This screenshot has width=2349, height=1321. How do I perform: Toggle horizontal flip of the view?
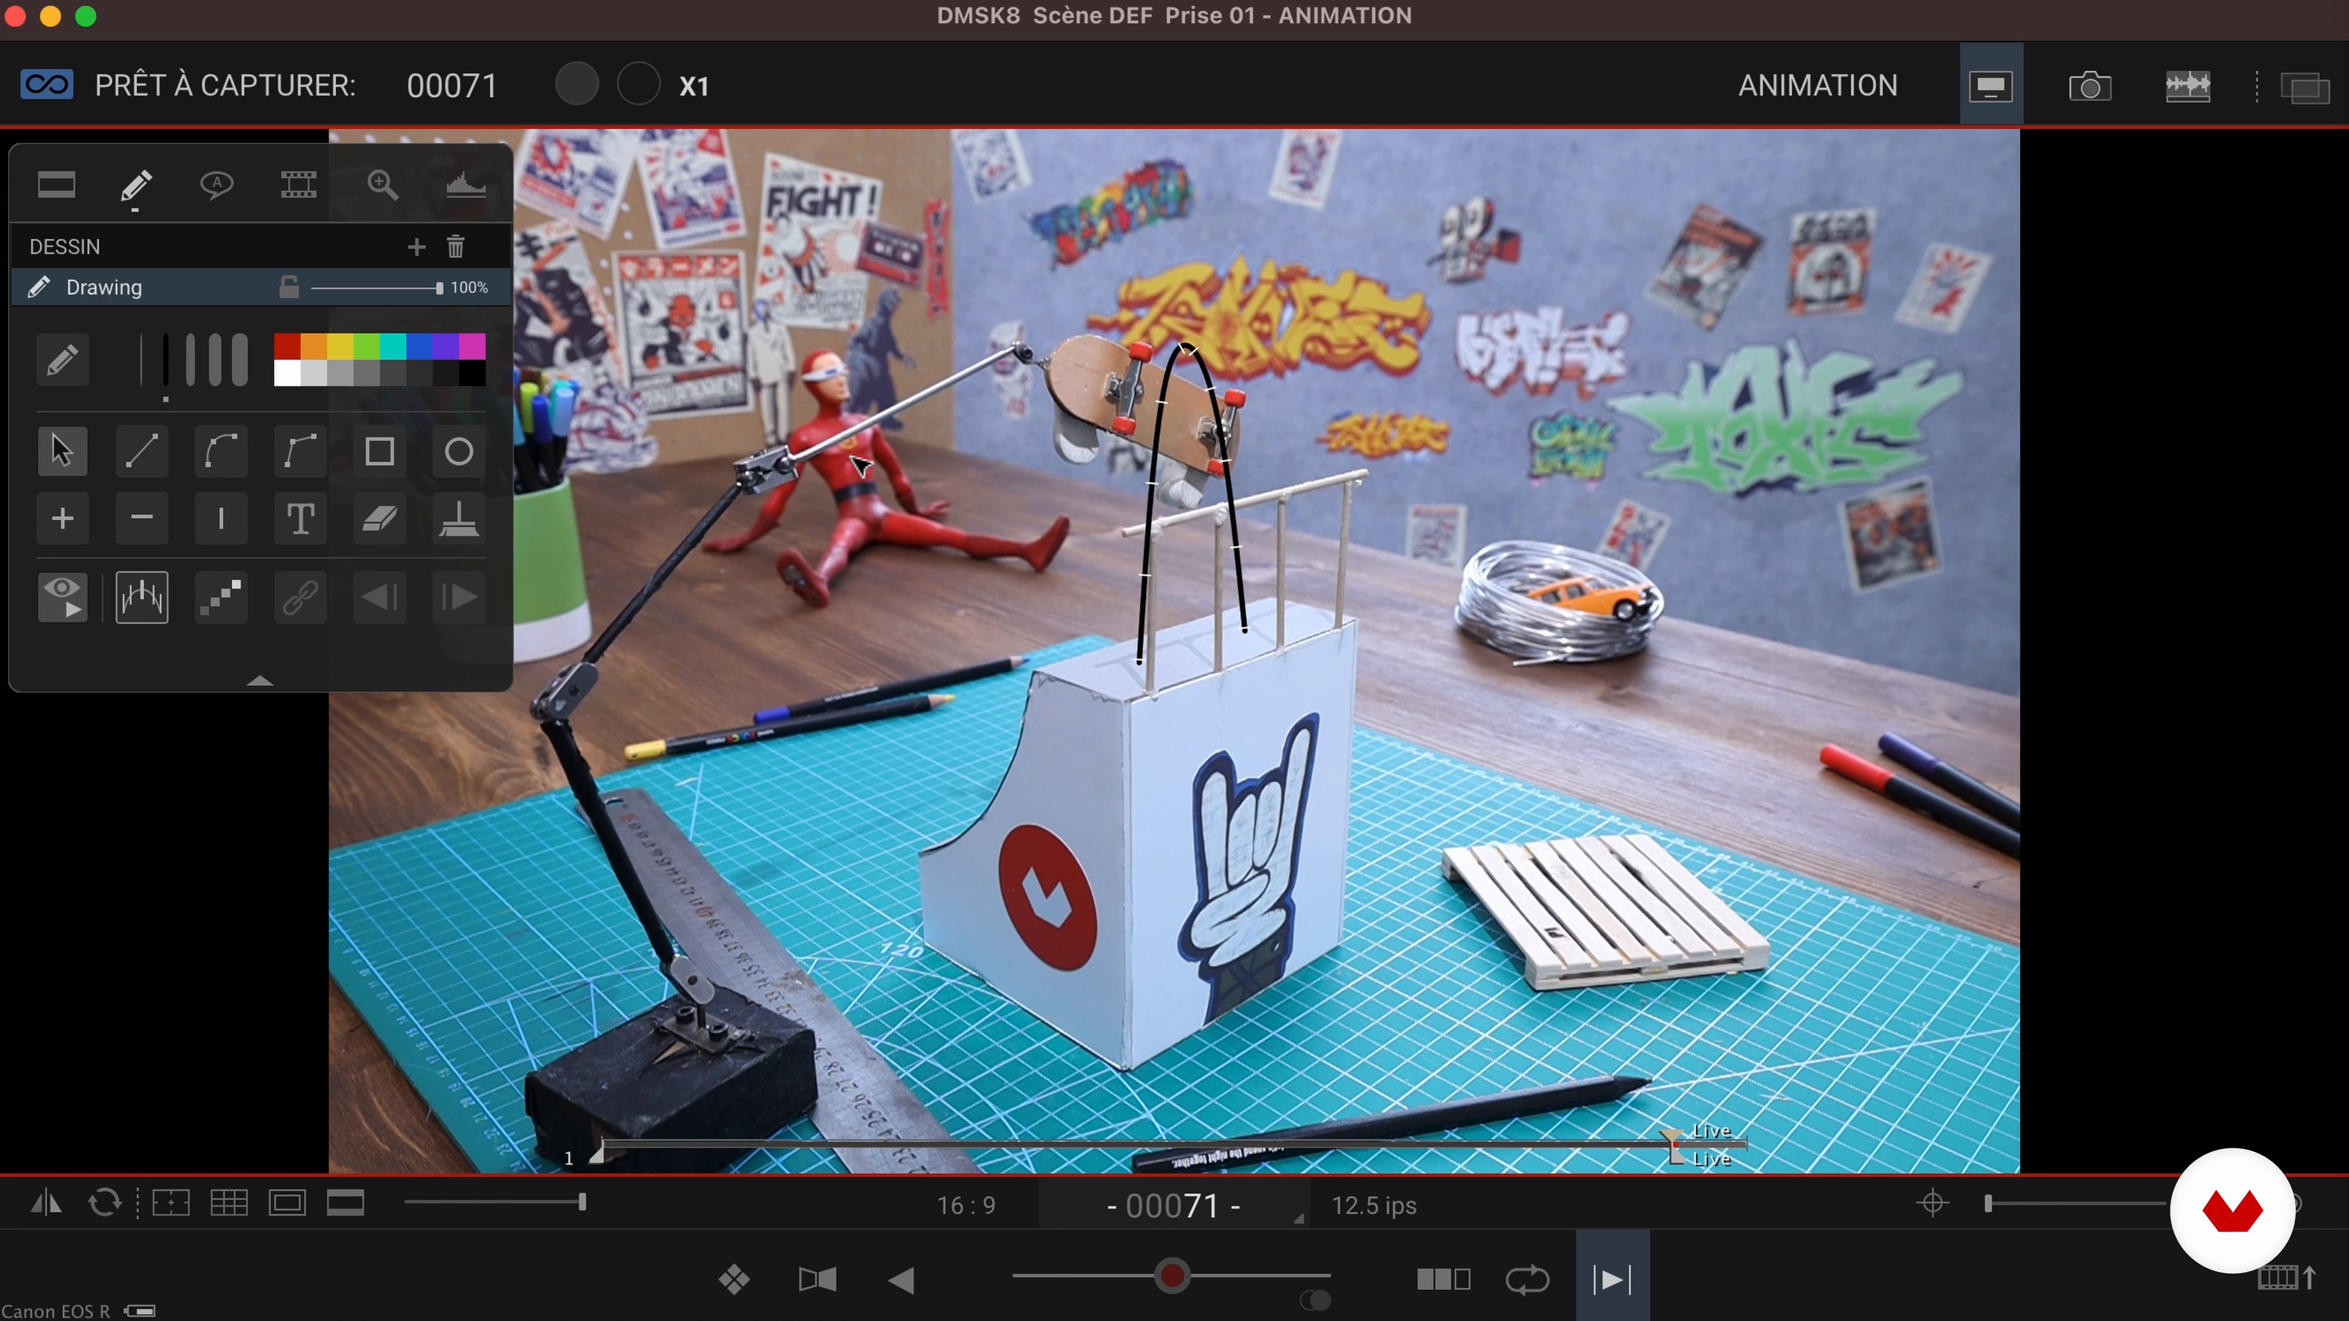point(46,1204)
